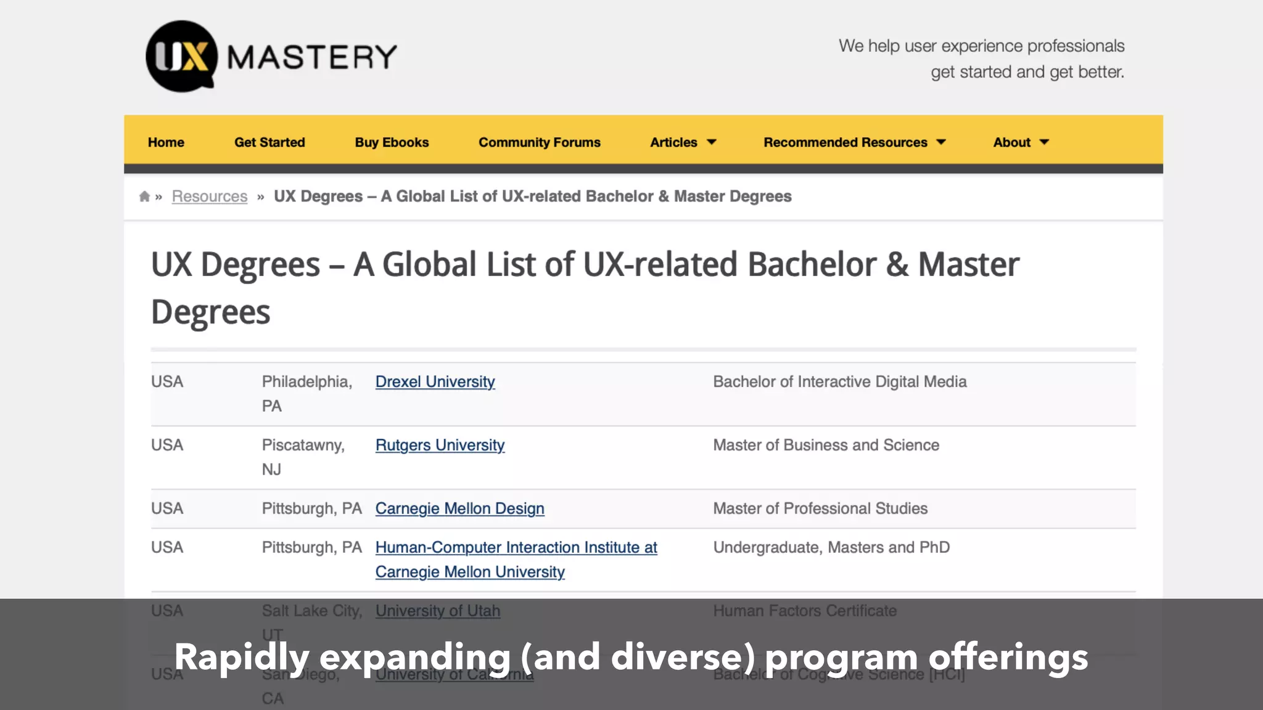Select 'Master of Business and Science' text

pos(826,445)
